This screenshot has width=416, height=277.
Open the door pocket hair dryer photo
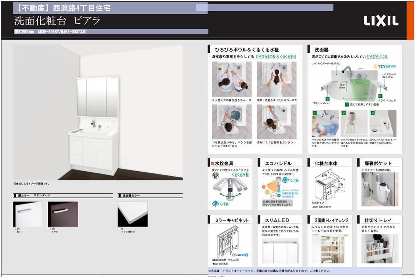380,190
